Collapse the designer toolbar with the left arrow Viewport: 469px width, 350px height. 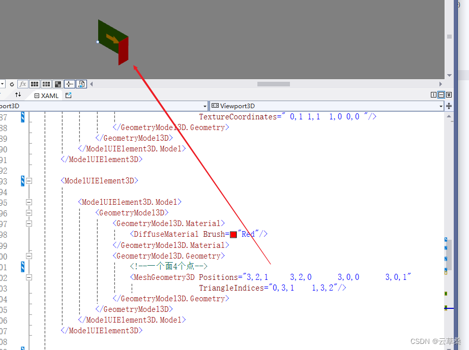coord(92,84)
